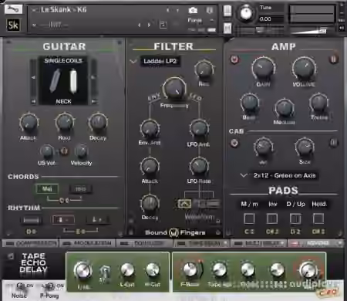Expand the filter type chevron arrow

pyautogui.click(x=133, y=61)
